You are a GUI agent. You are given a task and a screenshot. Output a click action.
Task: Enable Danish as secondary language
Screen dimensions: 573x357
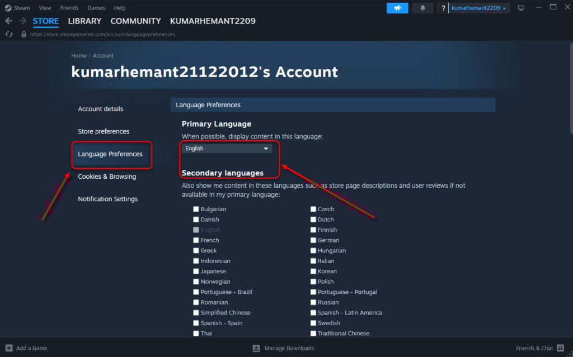tap(196, 220)
